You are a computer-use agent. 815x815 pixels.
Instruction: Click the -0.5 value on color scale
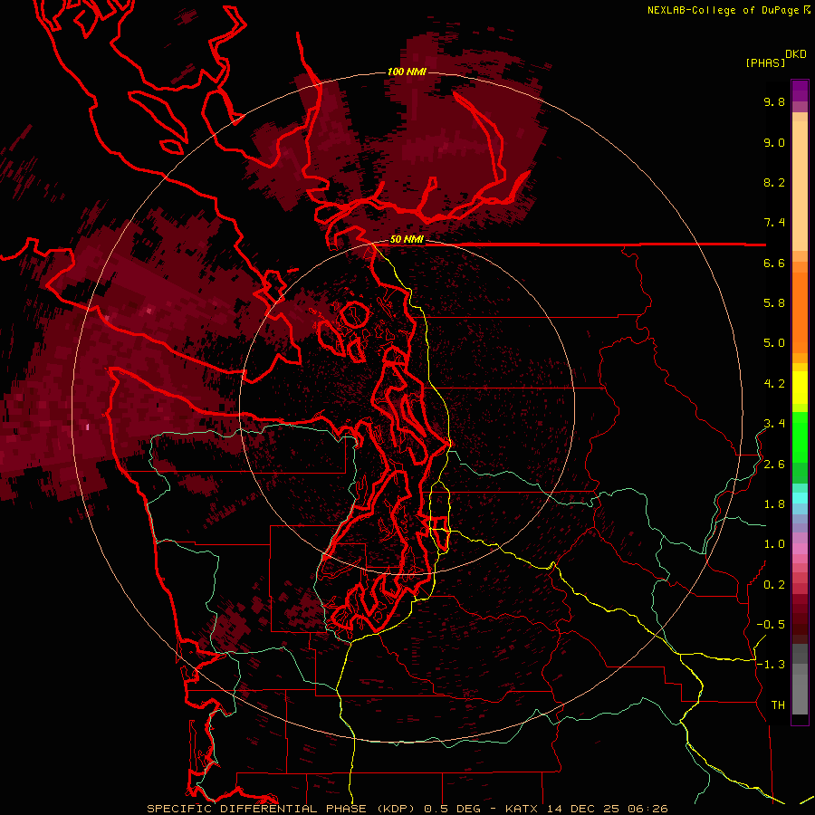tap(771, 625)
